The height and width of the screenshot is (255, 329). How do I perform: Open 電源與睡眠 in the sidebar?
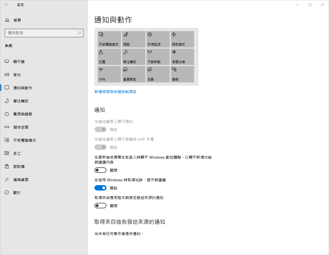(44, 114)
